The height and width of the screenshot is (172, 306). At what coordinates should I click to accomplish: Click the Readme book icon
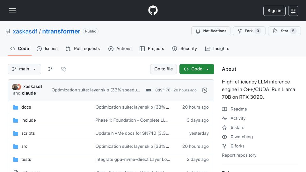(224, 109)
